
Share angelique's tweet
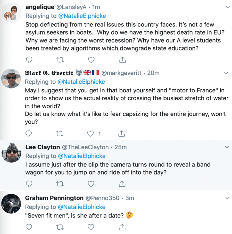pyautogui.click(x=122, y=60)
